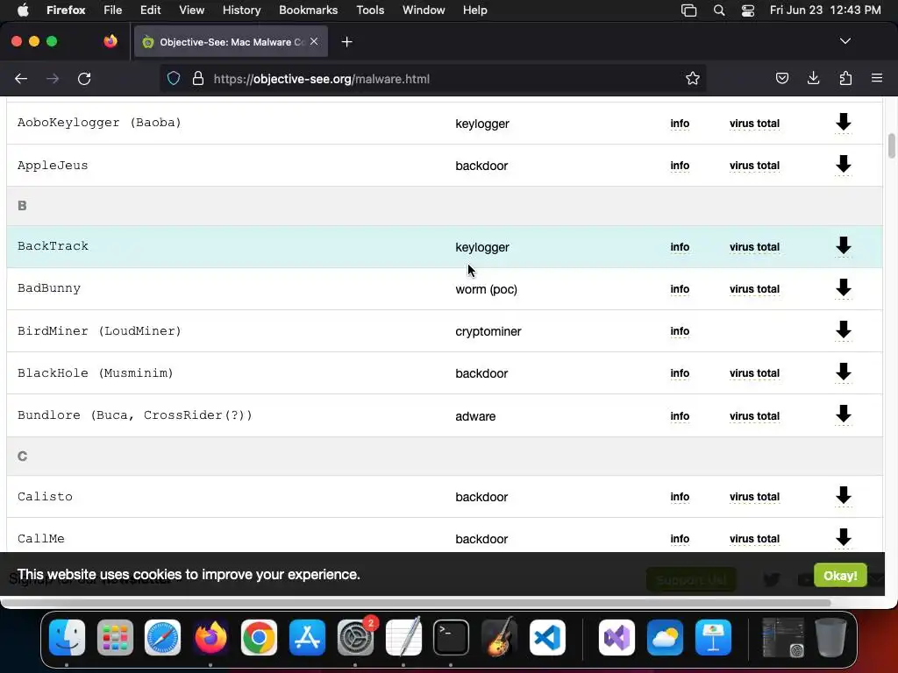The width and height of the screenshot is (898, 673).
Task: Open the Firefox downloads panel
Action: click(x=813, y=78)
